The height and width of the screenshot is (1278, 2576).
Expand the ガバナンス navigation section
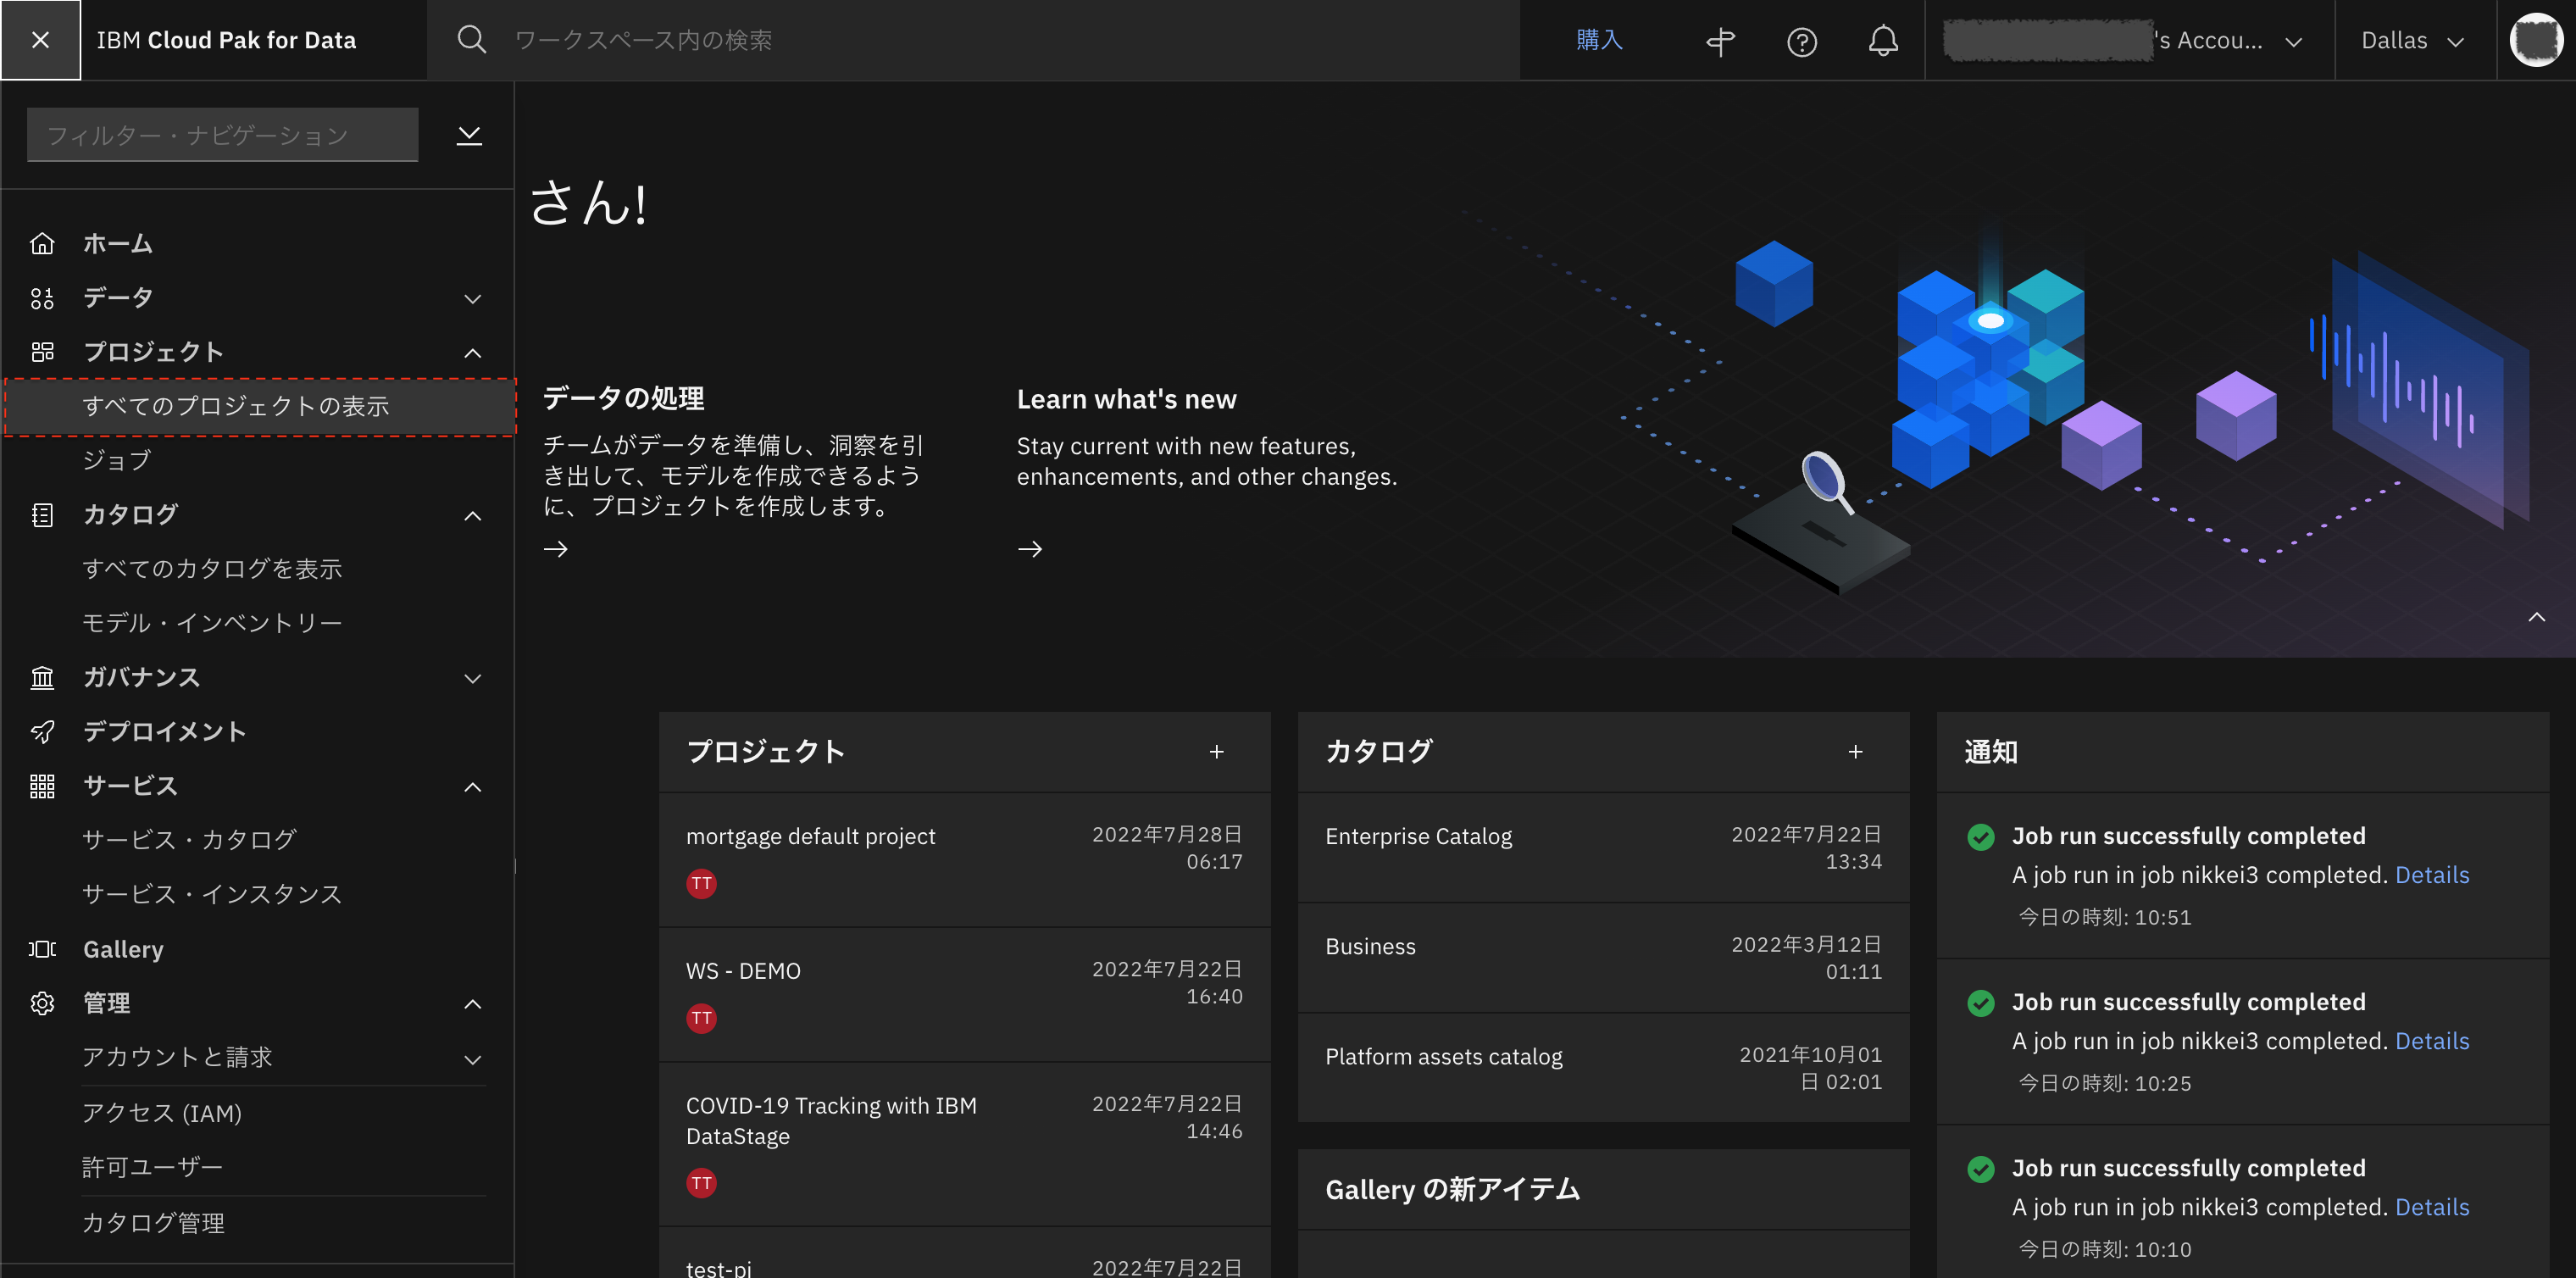point(472,678)
